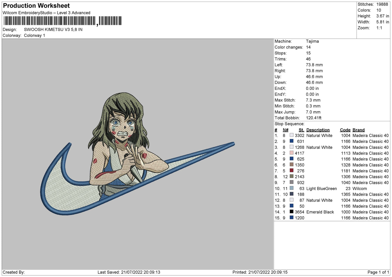Click the barcode under the worksheet title
The height and width of the screenshot is (277, 392).
click(63, 21)
